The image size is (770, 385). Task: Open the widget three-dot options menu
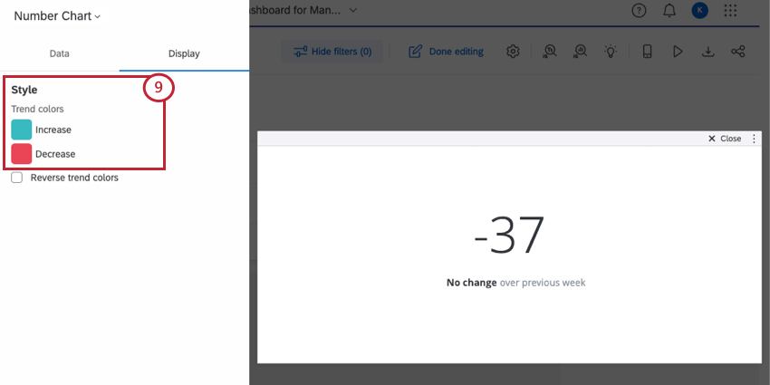[x=755, y=139]
